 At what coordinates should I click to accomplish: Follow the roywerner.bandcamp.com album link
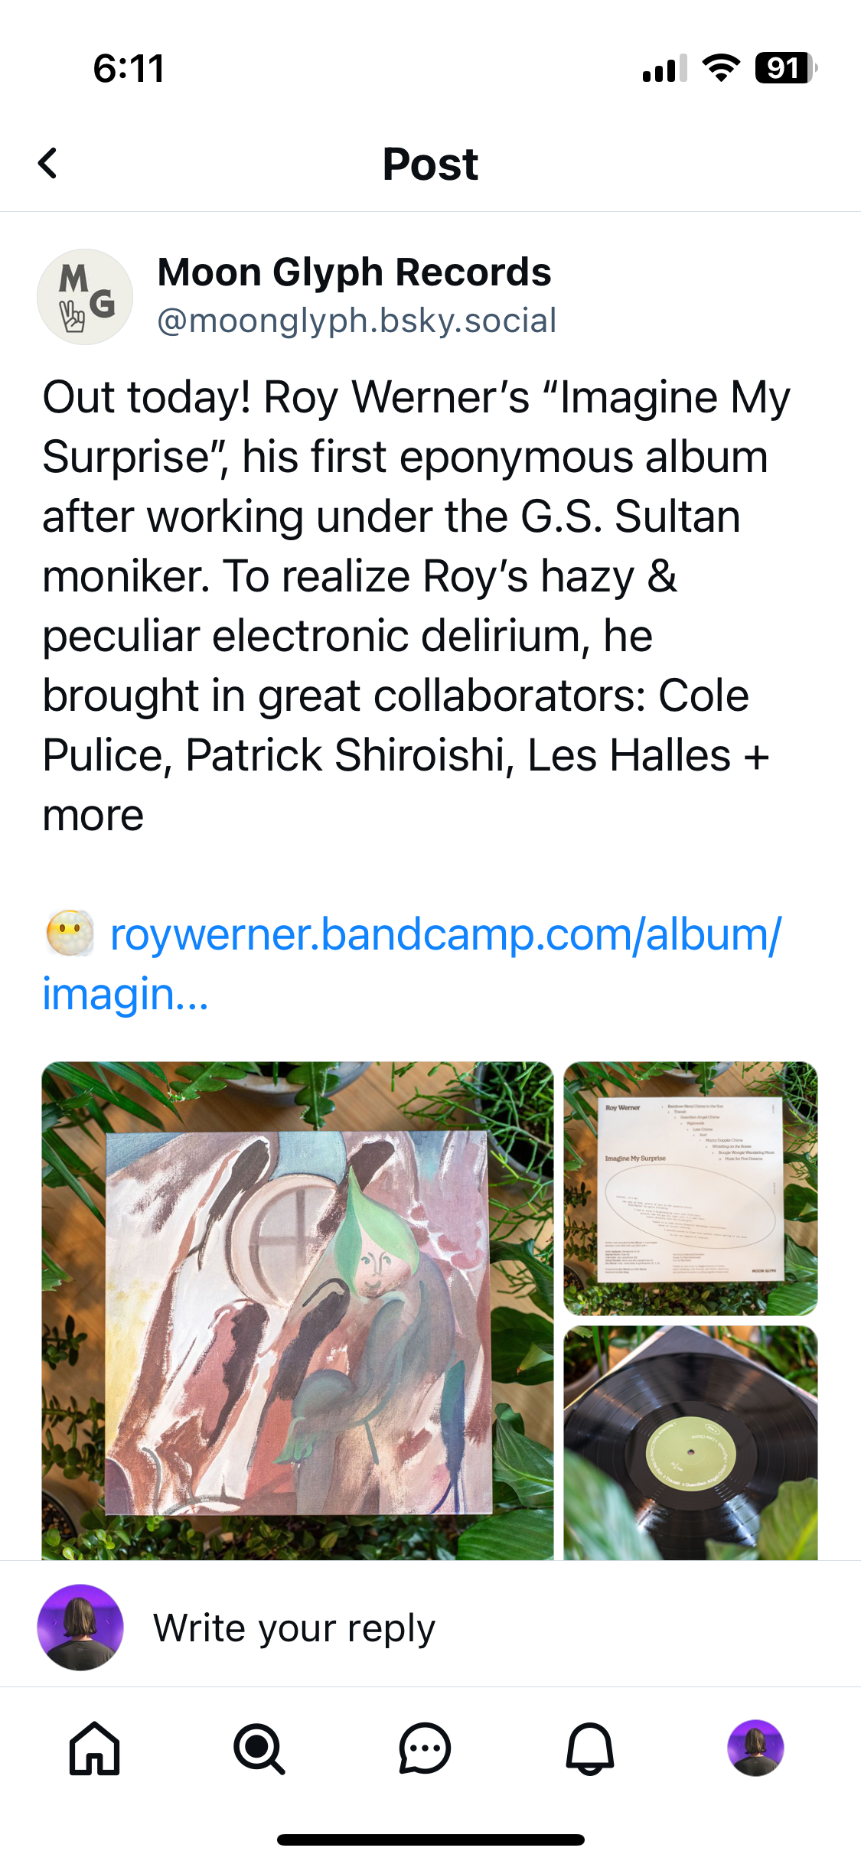(x=412, y=964)
